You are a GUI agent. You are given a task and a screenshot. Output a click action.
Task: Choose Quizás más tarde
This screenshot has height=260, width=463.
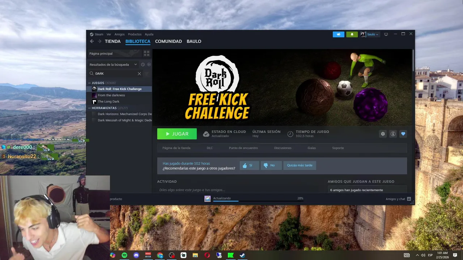click(300, 165)
